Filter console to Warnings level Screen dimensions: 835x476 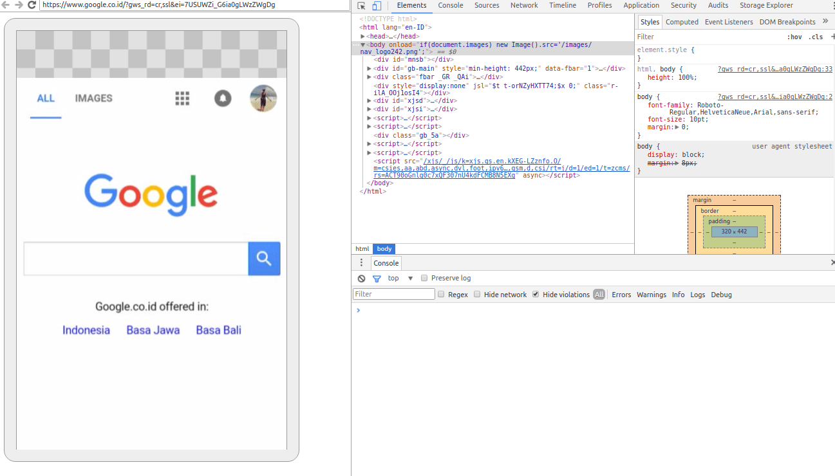point(652,295)
